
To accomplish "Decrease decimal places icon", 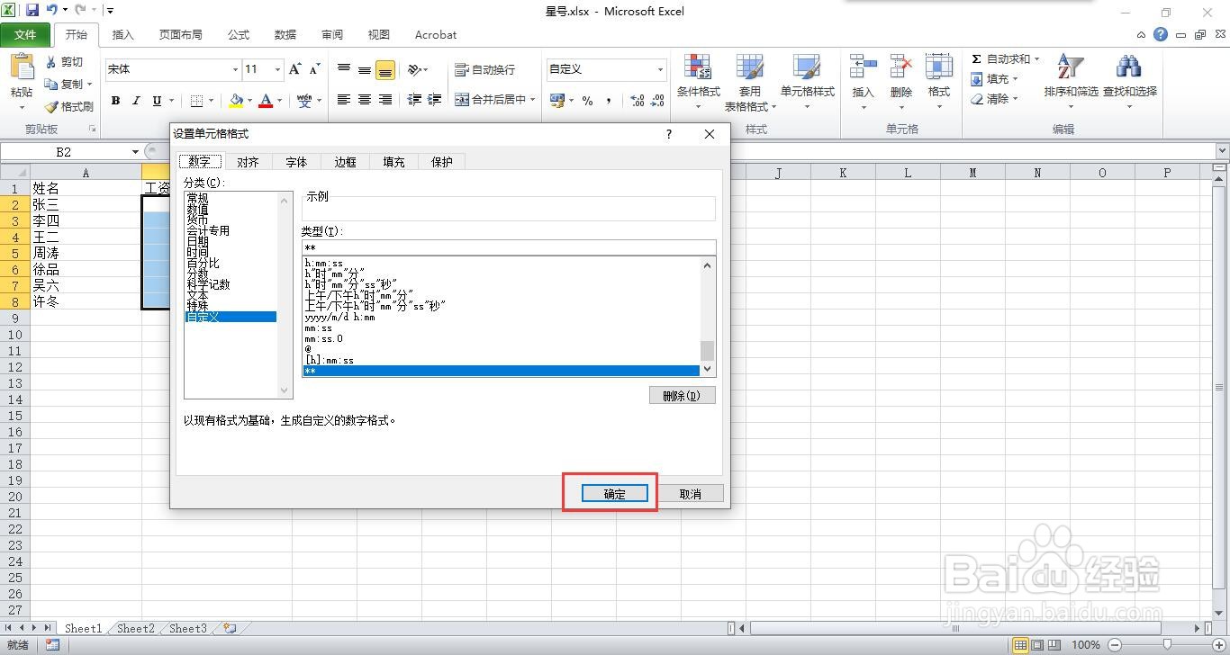I will coord(658,101).
